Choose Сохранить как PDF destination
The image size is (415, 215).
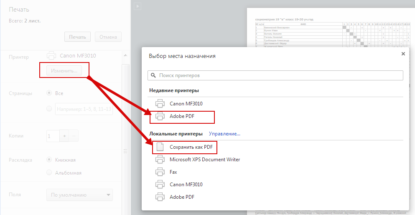191,147
